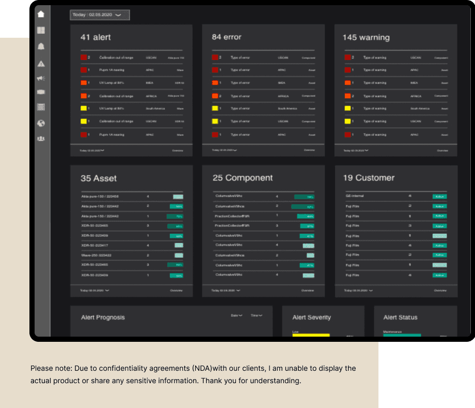Open the bell alerts icon in the sidebar
475x408 pixels.
pos(41,46)
